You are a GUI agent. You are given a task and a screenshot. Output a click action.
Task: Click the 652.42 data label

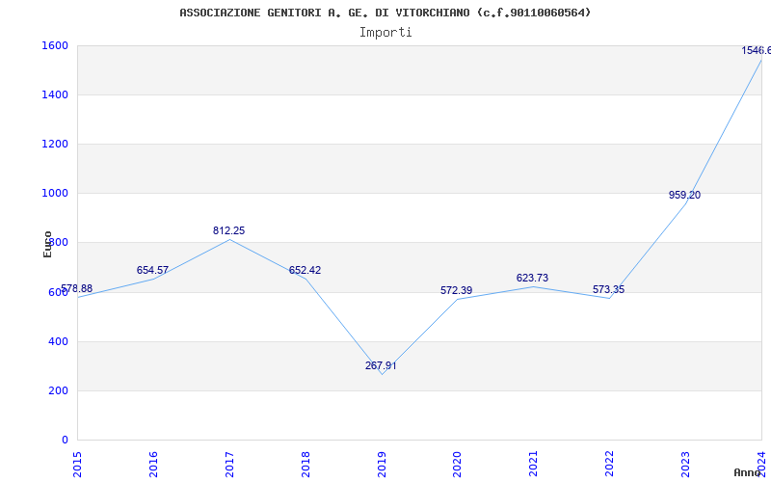305,270
